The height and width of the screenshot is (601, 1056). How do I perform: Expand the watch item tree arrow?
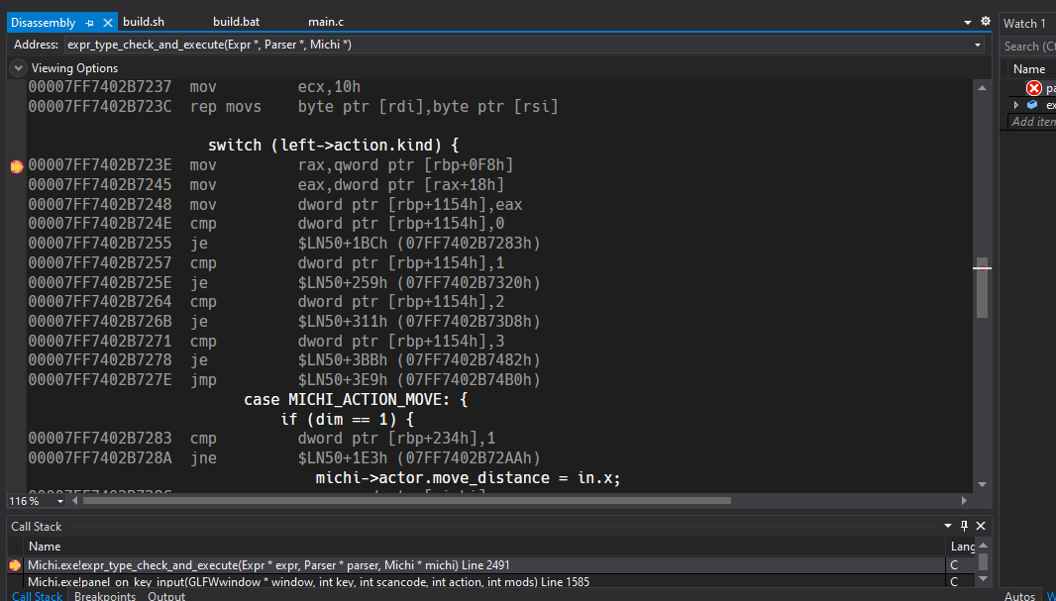[x=1016, y=105]
